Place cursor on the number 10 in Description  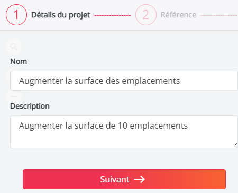123,126
